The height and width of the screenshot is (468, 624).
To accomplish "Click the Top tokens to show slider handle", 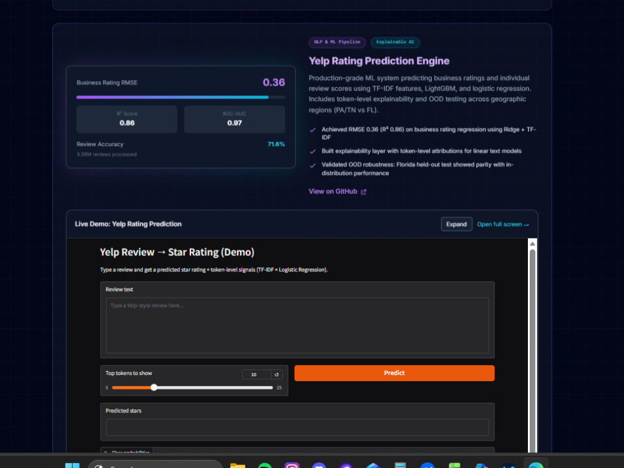I will click(x=154, y=388).
